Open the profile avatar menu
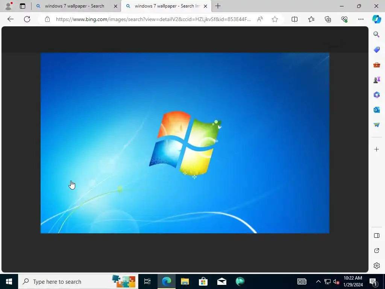Image resolution: width=385 pixels, height=289 pixels. (x=9, y=6)
